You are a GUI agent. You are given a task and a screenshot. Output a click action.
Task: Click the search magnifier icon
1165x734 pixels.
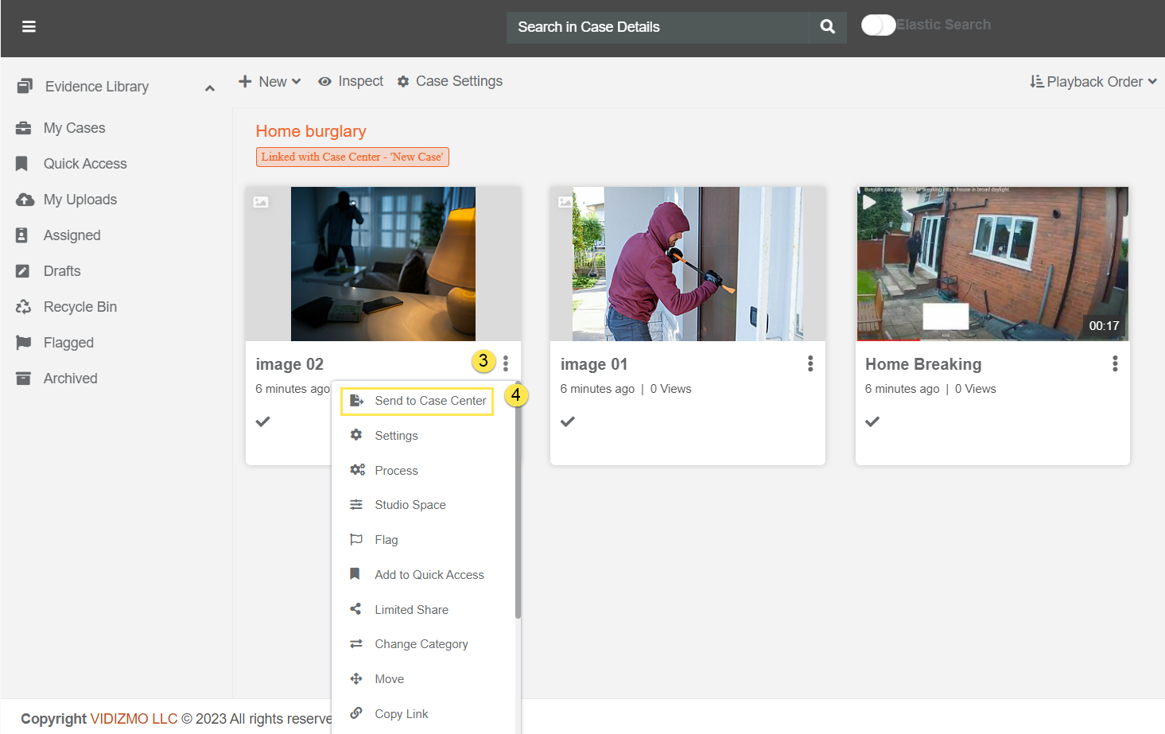click(827, 27)
